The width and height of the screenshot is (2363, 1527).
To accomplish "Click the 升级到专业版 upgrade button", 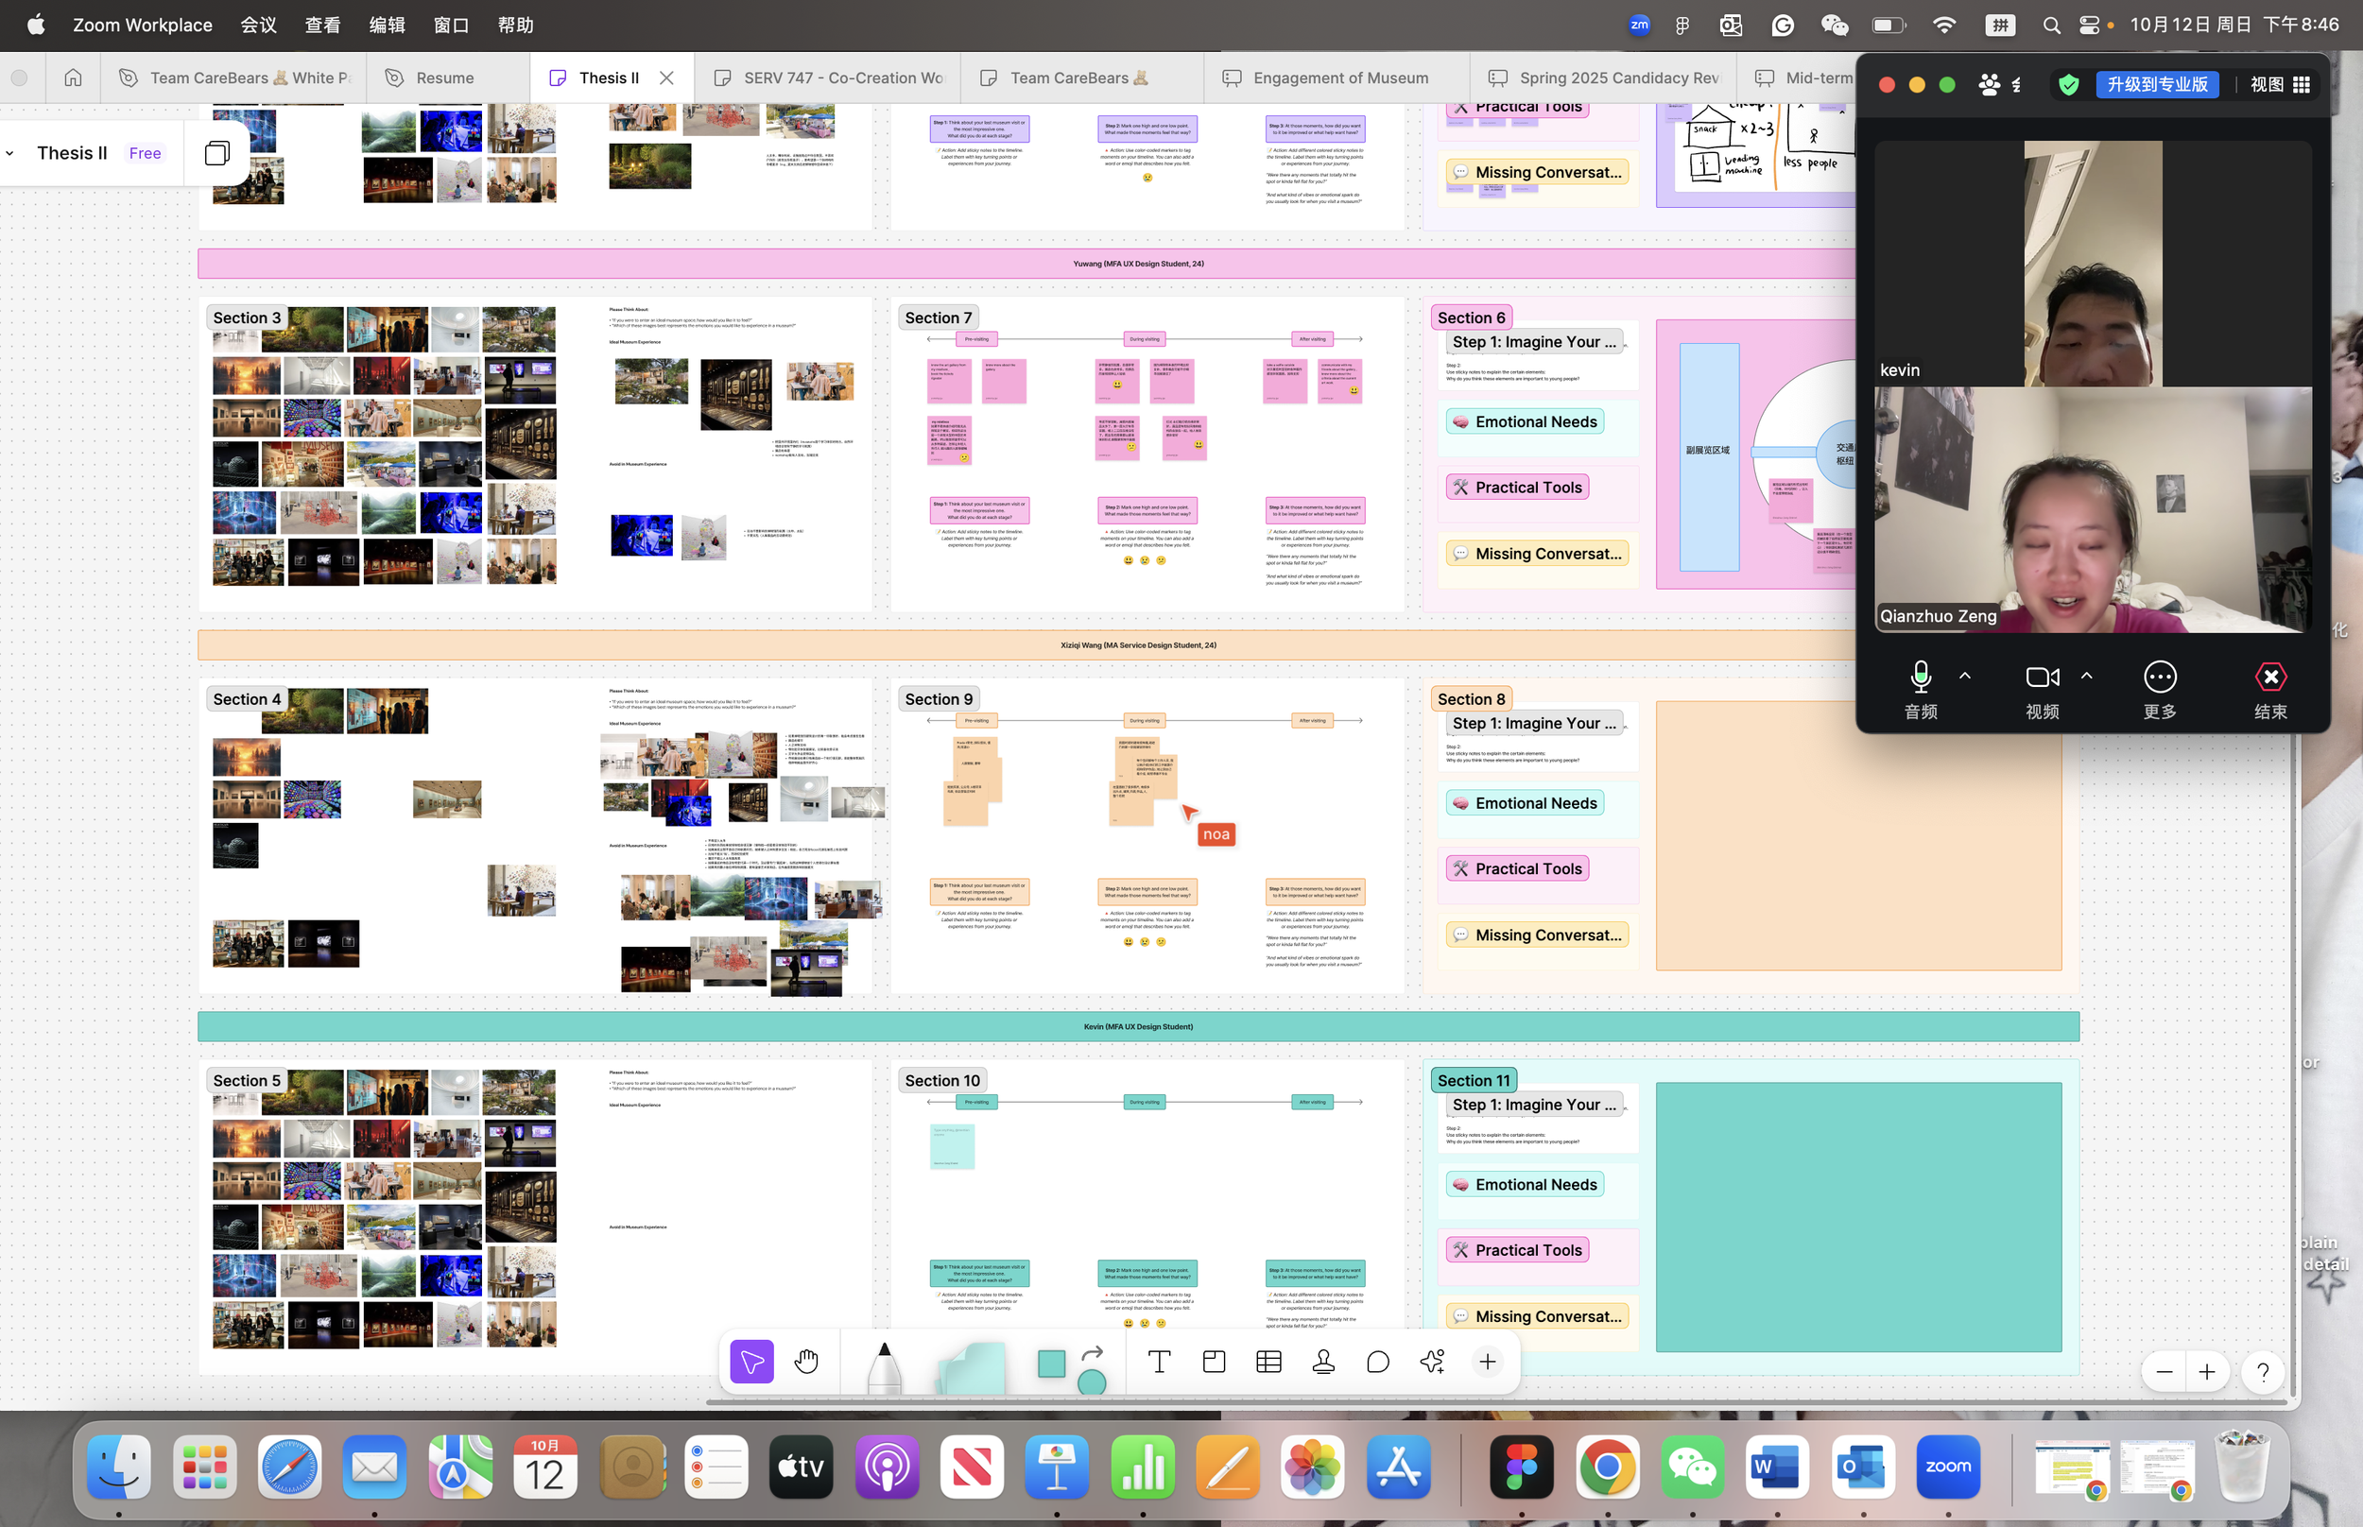I will [2157, 84].
